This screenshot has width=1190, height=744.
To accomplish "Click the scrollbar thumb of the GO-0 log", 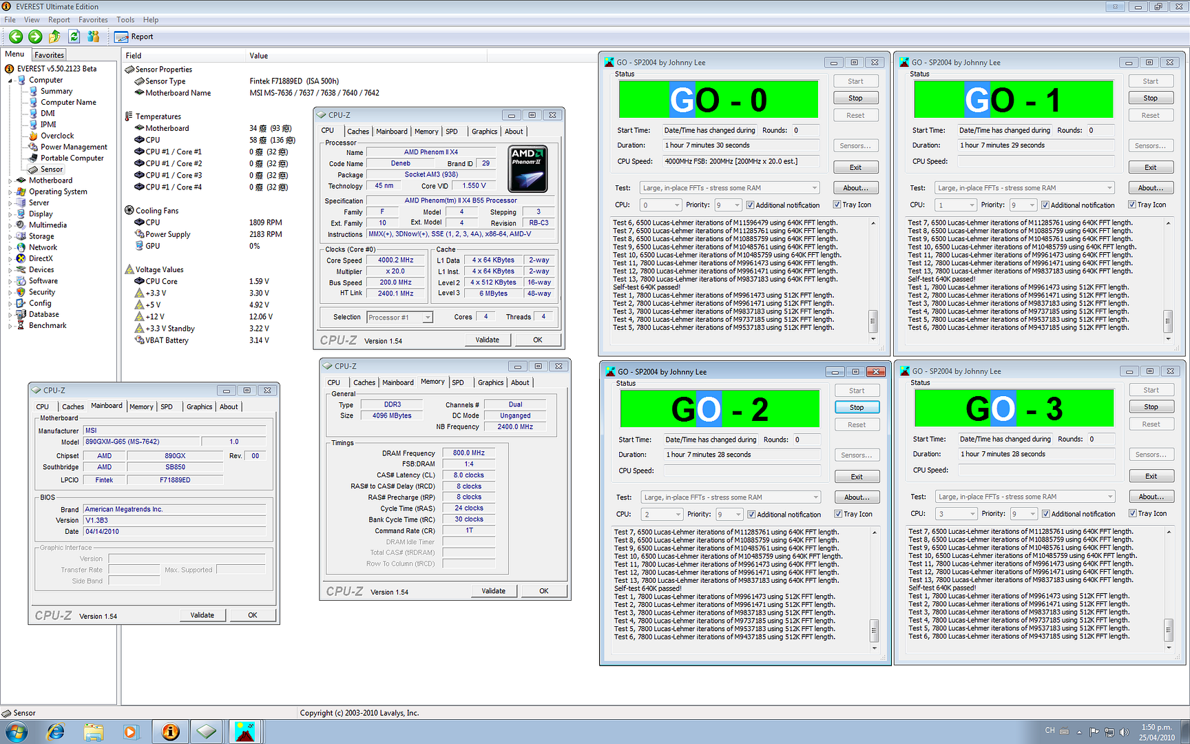I will (873, 321).
